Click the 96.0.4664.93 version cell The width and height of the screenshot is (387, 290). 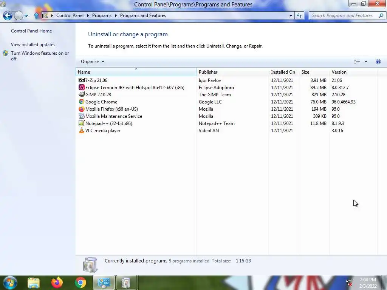(343, 102)
